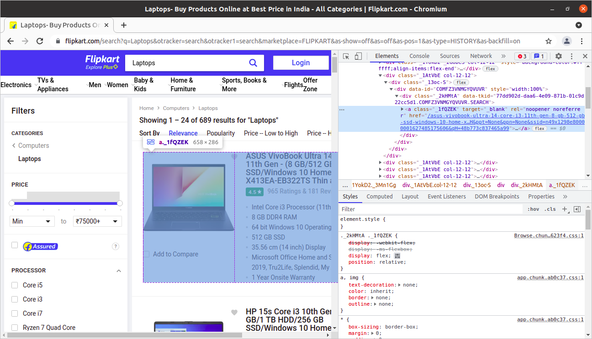Viewport: 592px width, 339px height.
Task: Expand the text-decoration shorthand triangle
Action: [x=400, y=285]
